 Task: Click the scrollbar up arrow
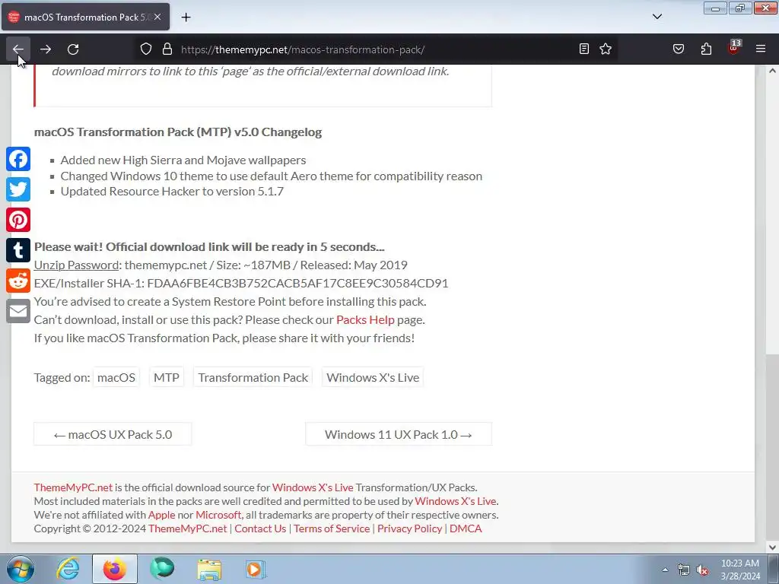point(772,71)
